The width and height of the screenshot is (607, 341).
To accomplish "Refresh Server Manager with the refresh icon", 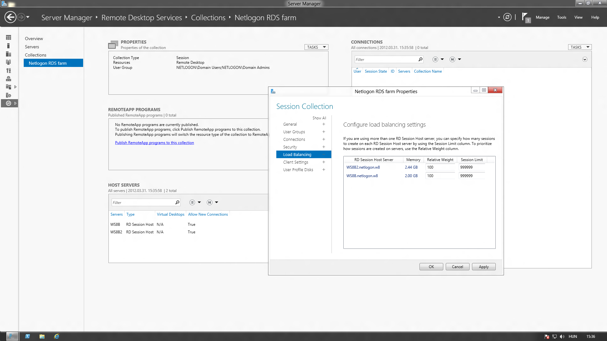I will [x=507, y=17].
